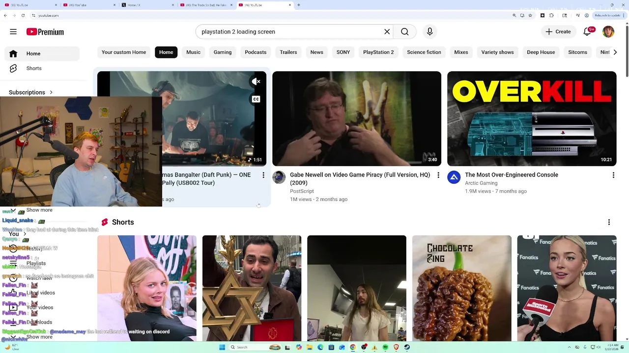Open the Fanatics interview short
The image size is (629, 353).
(x=567, y=288)
